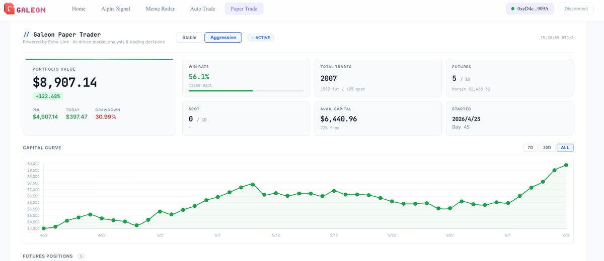Click the 15:28:59 UTC+8 timestamp

pos(557,38)
